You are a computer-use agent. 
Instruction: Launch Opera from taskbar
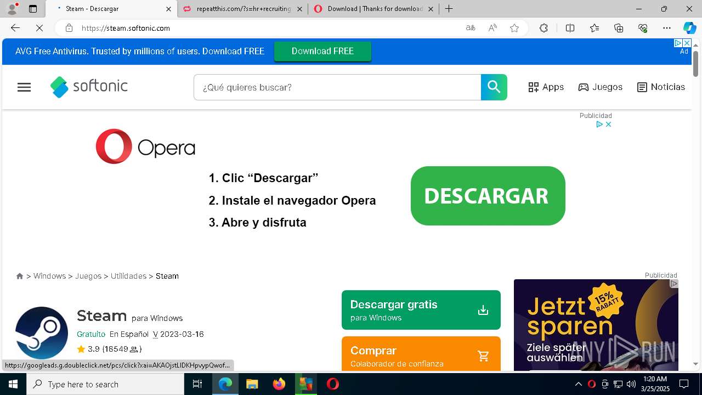333,384
